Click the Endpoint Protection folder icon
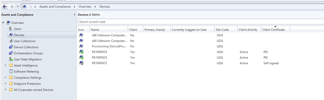This screenshot has width=324, height=100. [11, 84]
